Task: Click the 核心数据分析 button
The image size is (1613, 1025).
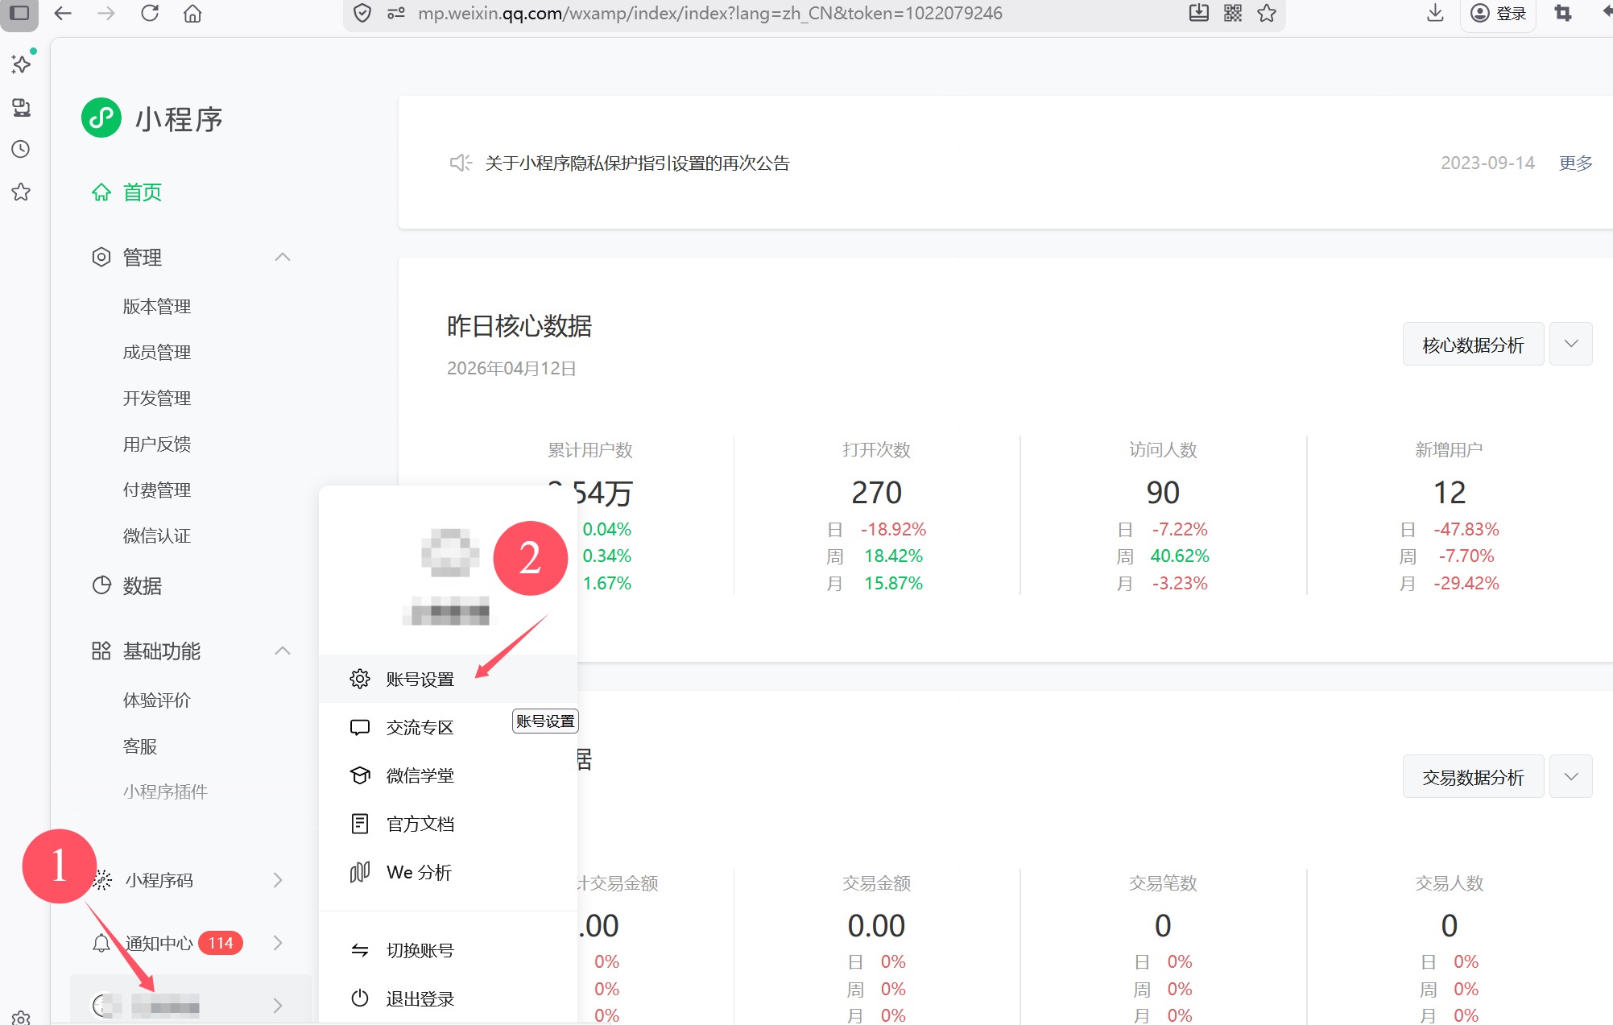Action: click(x=1472, y=345)
